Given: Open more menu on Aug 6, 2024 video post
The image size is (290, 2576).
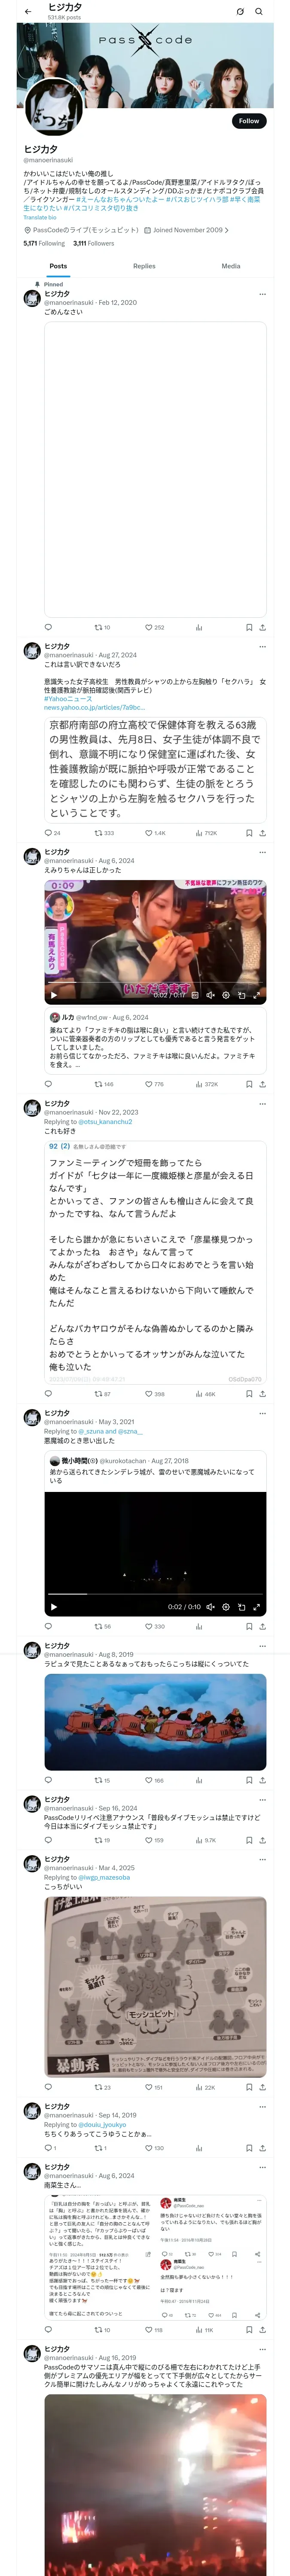Looking at the screenshot, I should (262, 852).
